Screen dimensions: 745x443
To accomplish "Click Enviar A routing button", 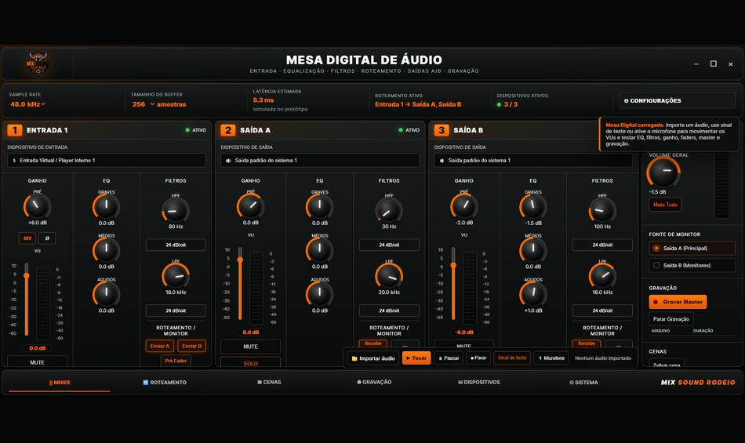I will (160, 346).
